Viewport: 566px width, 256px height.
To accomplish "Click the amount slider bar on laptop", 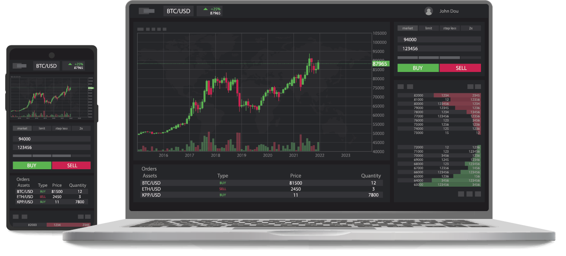I will click(x=439, y=58).
